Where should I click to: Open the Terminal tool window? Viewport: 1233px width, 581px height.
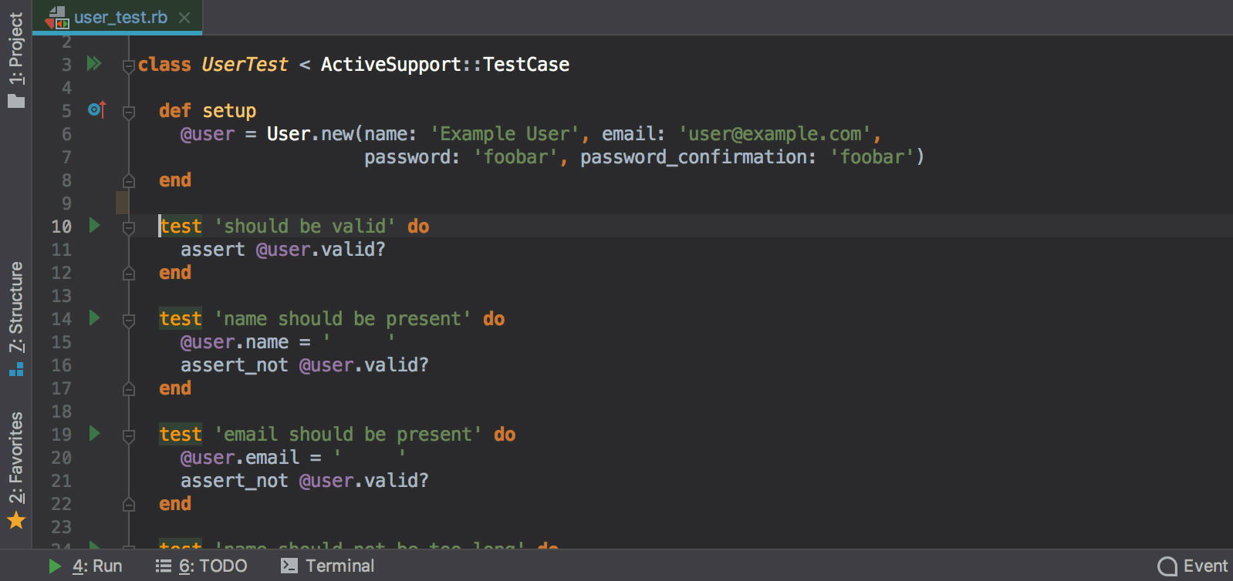[328, 566]
